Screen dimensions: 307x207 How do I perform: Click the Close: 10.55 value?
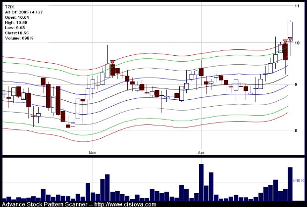click(x=17, y=33)
